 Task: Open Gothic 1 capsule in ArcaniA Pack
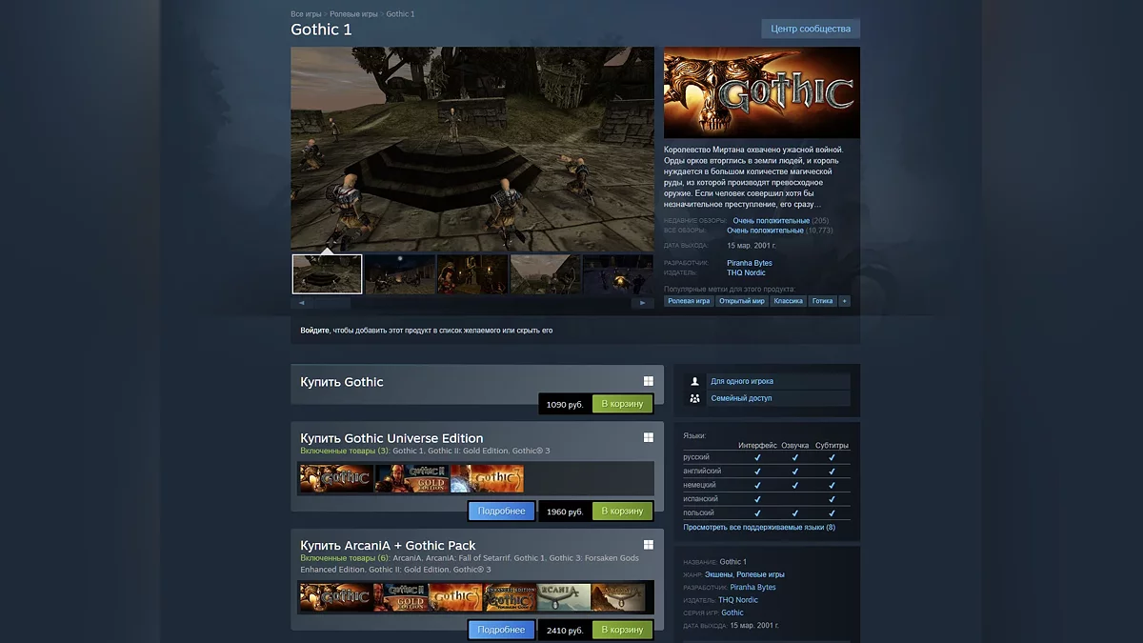click(336, 596)
